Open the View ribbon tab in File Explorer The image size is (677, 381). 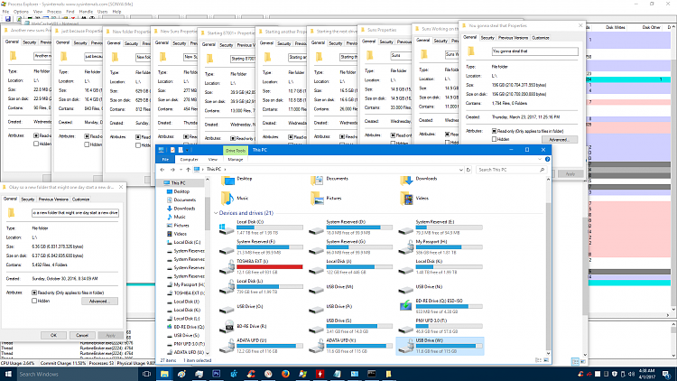[x=212, y=160]
